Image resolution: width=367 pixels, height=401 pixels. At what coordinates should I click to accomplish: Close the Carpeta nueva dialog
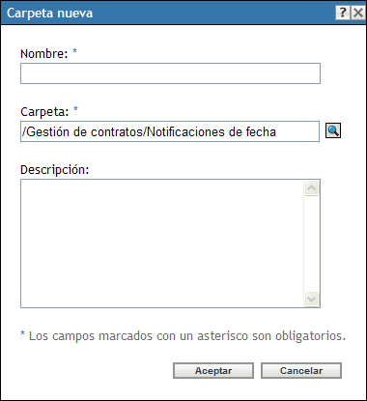[x=357, y=13]
